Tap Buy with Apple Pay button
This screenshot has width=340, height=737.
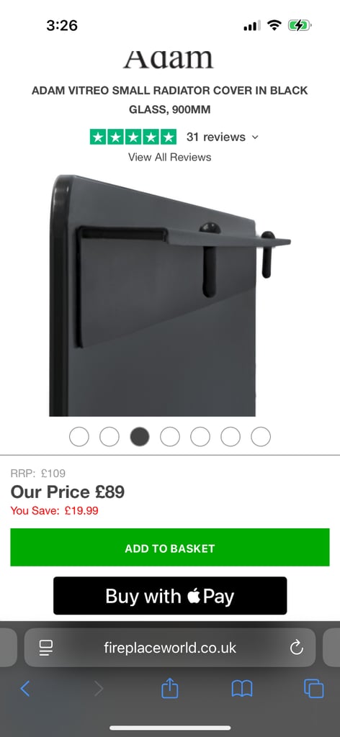coord(170,595)
